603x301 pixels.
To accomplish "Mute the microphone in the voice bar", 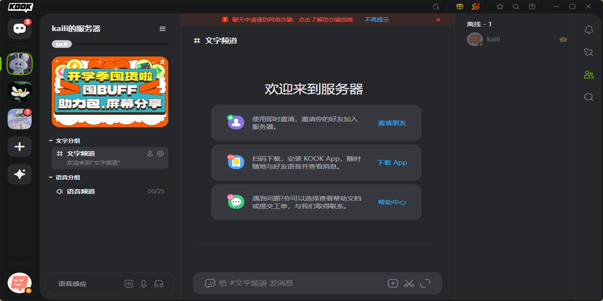I will click(x=144, y=283).
